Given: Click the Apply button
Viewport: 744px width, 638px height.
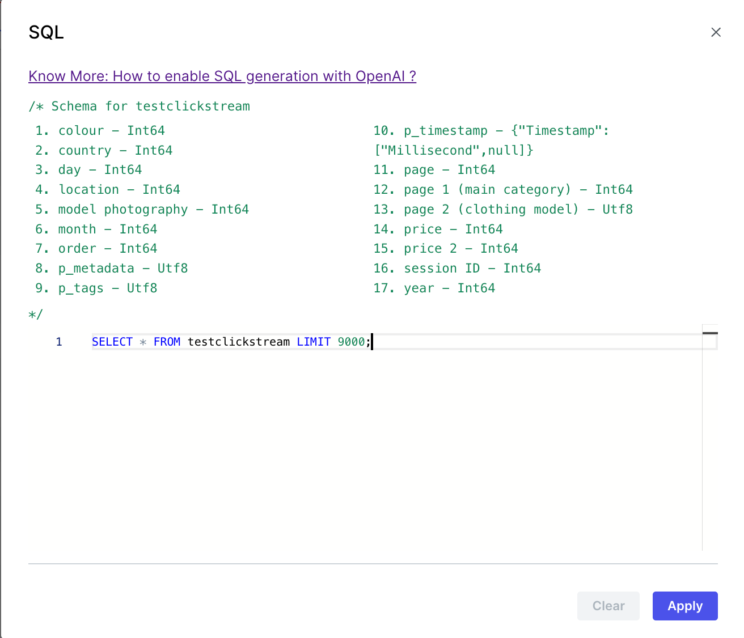Looking at the screenshot, I should coord(685,606).
